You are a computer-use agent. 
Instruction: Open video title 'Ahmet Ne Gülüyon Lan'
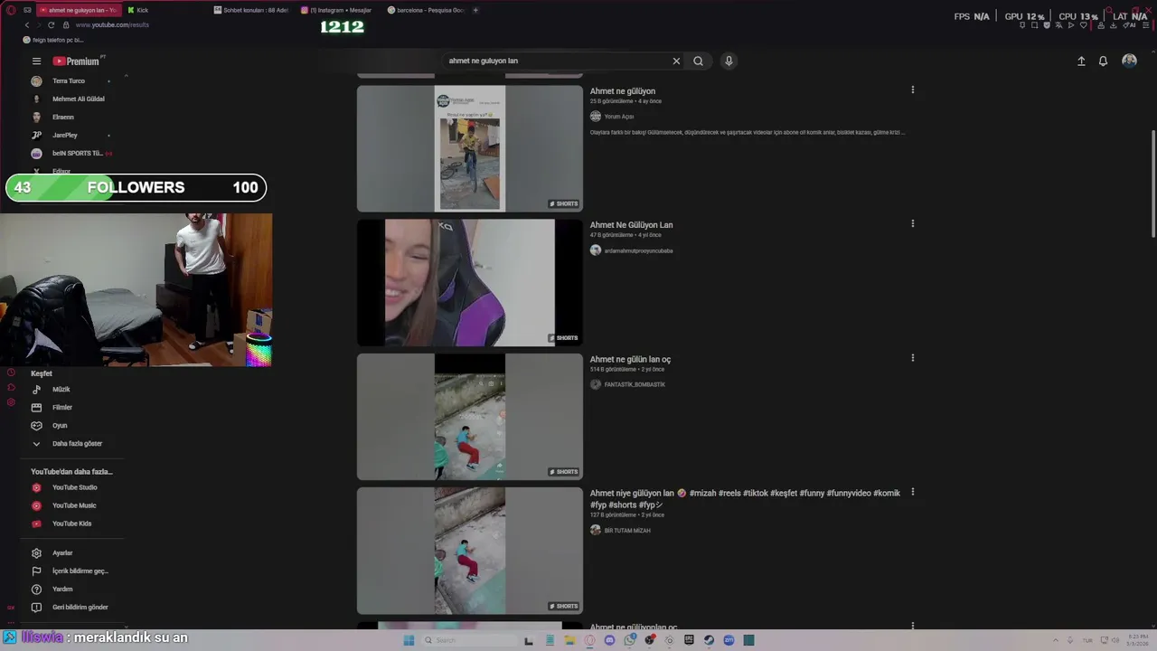(x=631, y=225)
